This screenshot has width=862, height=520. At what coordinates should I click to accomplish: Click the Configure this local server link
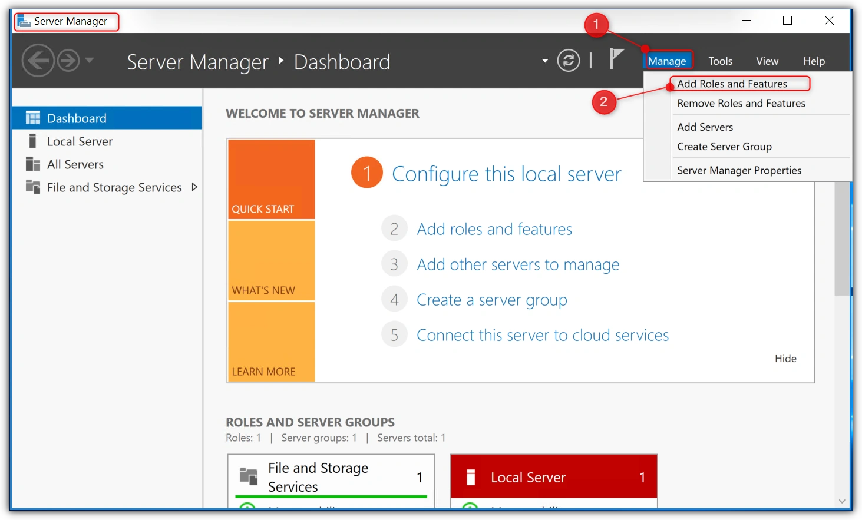507,174
